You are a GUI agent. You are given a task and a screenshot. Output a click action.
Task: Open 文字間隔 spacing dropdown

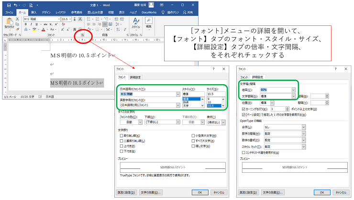pyautogui.click(x=293, y=96)
